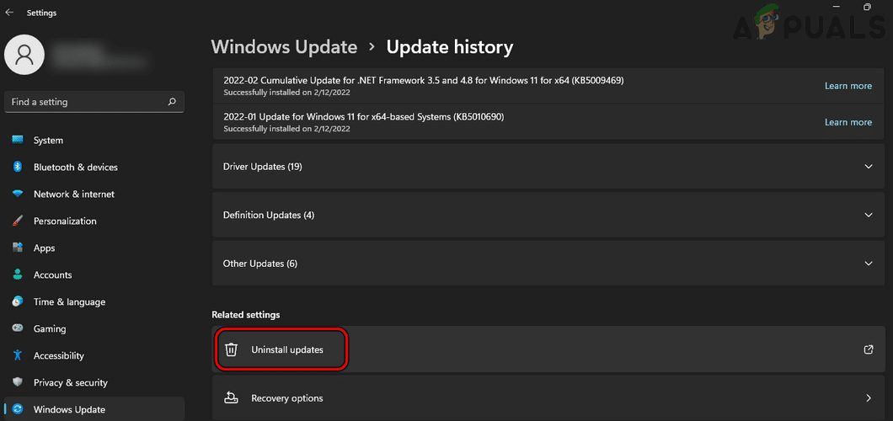Screen dimensions: 893x421
Task: Click the search magnifier icon in sidebar
Action: tap(172, 102)
